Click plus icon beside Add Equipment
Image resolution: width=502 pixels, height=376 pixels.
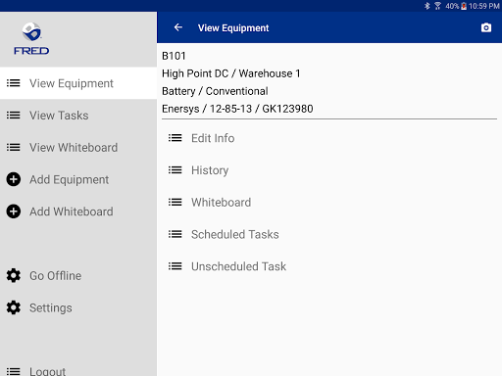[14, 179]
